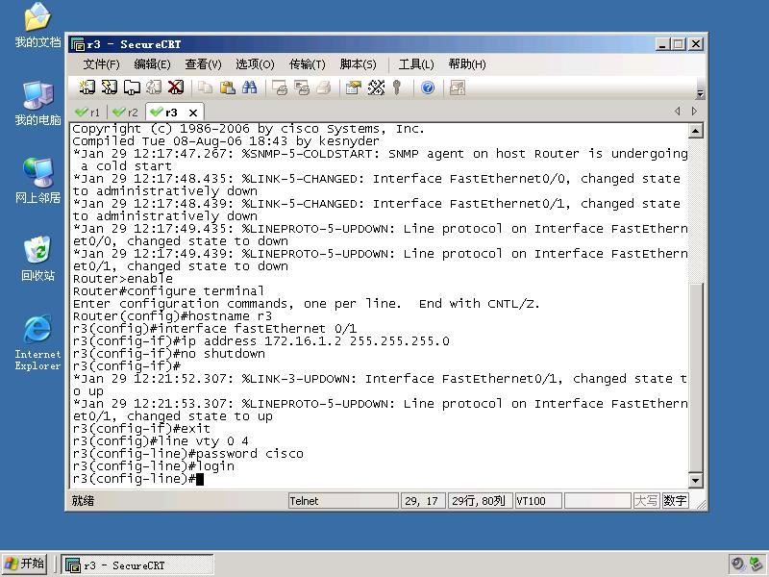
Task: Click the Disconnect icon with red X
Action: pos(176,88)
